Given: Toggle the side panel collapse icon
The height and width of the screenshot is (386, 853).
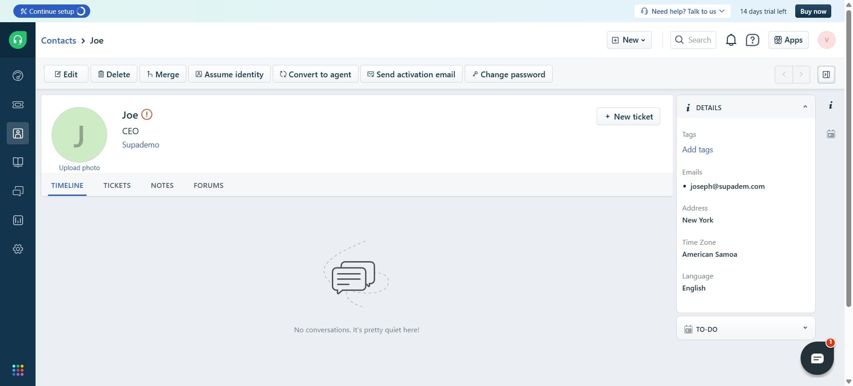Looking at the screenshot, I should [x=826, y=74].
